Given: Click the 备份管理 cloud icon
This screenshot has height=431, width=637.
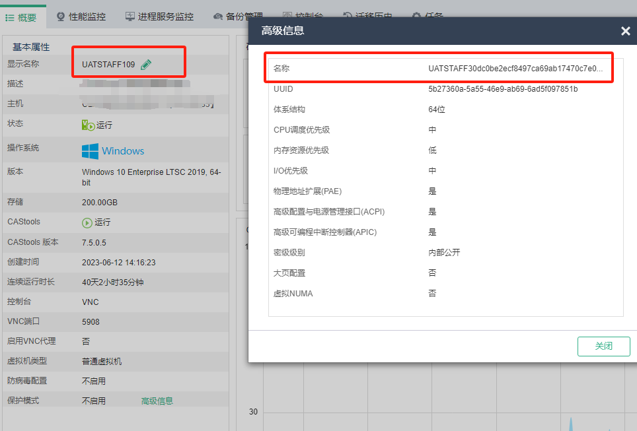Looking at the screenshot, I should coord(218,17).
